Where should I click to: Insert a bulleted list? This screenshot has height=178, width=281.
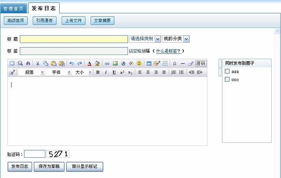pyautogui.click(x=182, y=72)
